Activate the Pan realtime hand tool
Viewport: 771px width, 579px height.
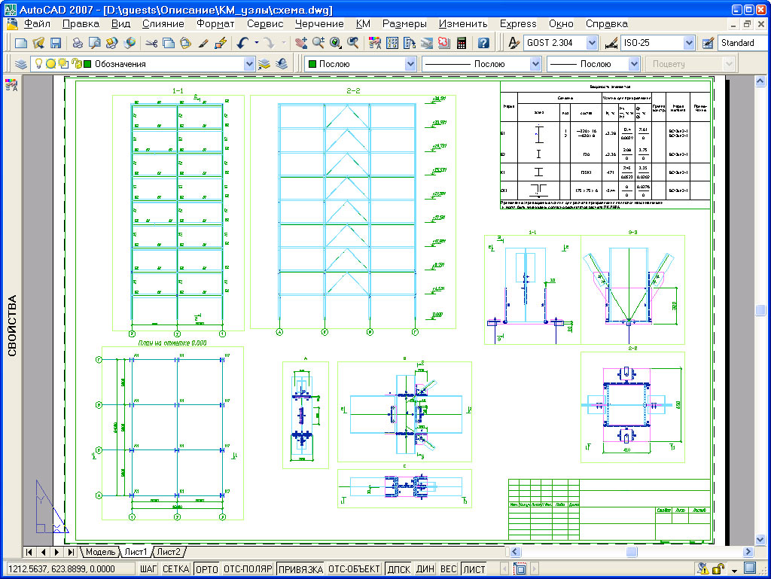(x=301, y=44)
